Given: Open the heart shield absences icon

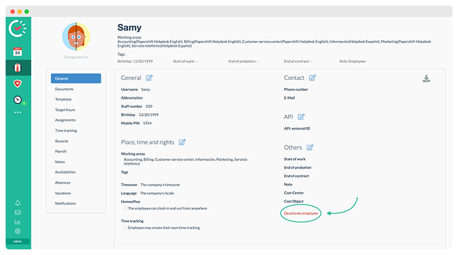Looking at the screenshot, I should point(17,84).
